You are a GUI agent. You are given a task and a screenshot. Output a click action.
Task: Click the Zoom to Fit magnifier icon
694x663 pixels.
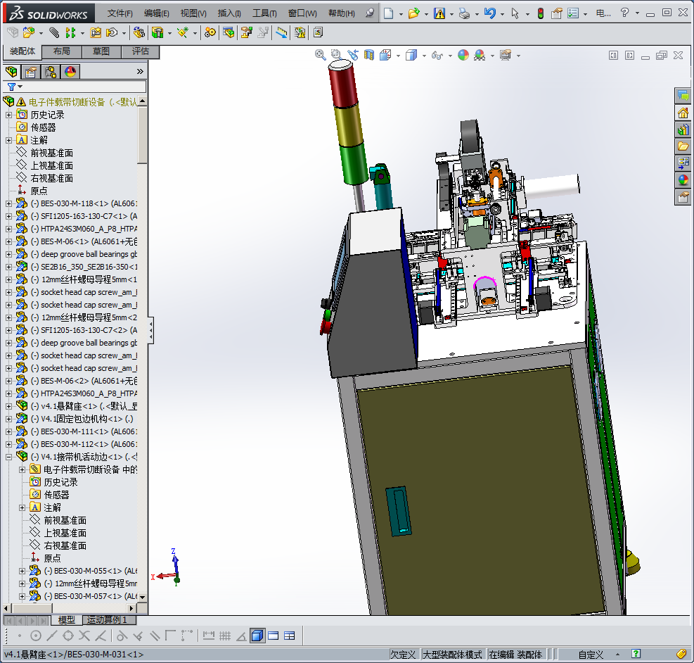320,55
